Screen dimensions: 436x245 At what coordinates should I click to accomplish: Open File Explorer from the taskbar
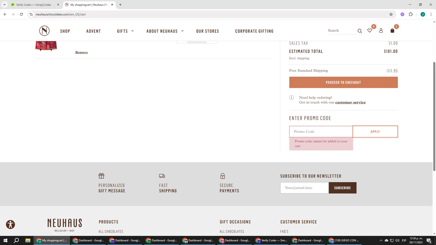(28, 240)
